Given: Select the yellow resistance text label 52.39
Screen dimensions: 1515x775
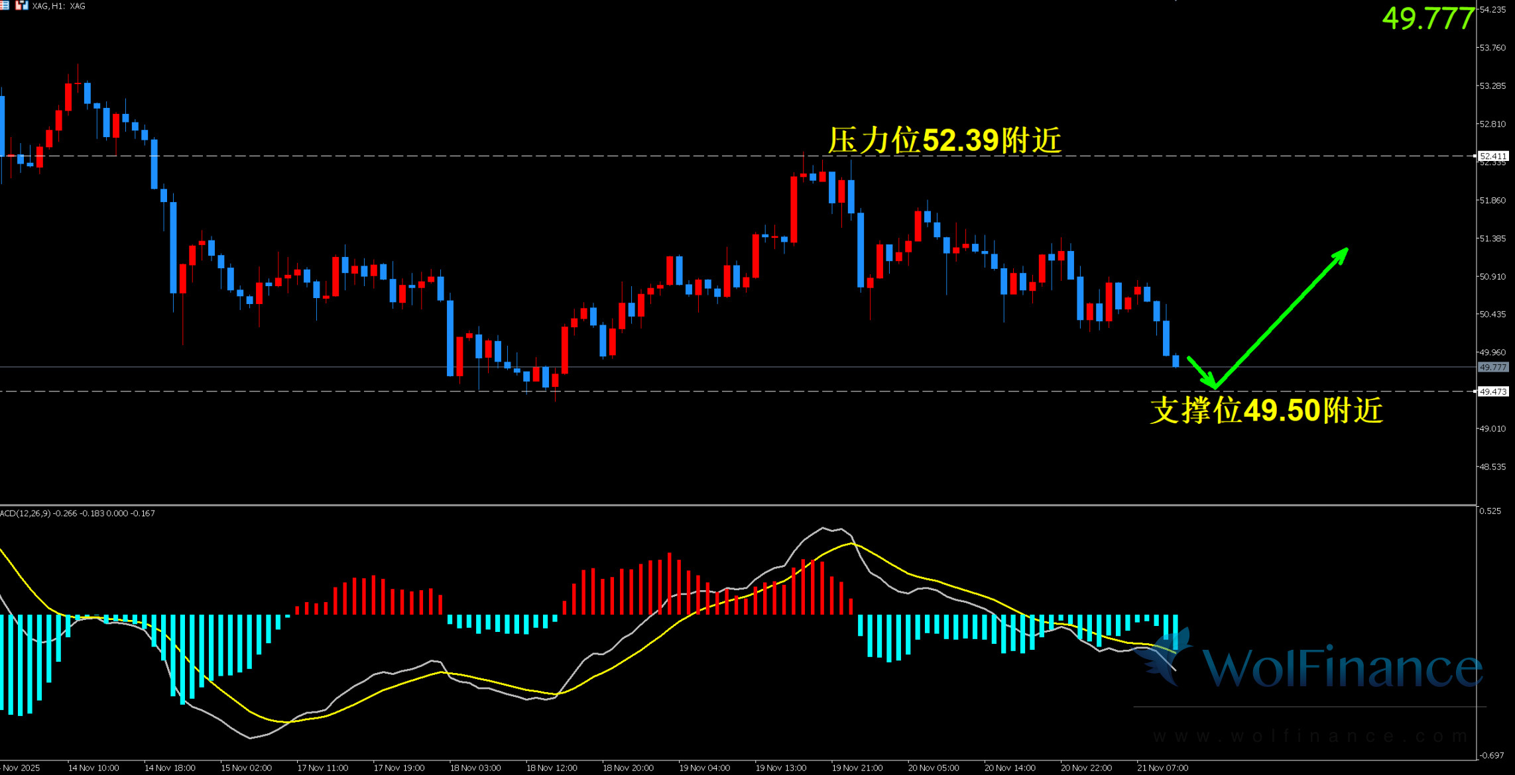Looking at the screenshot, I should pyautogui.click(x=944, y=140).
